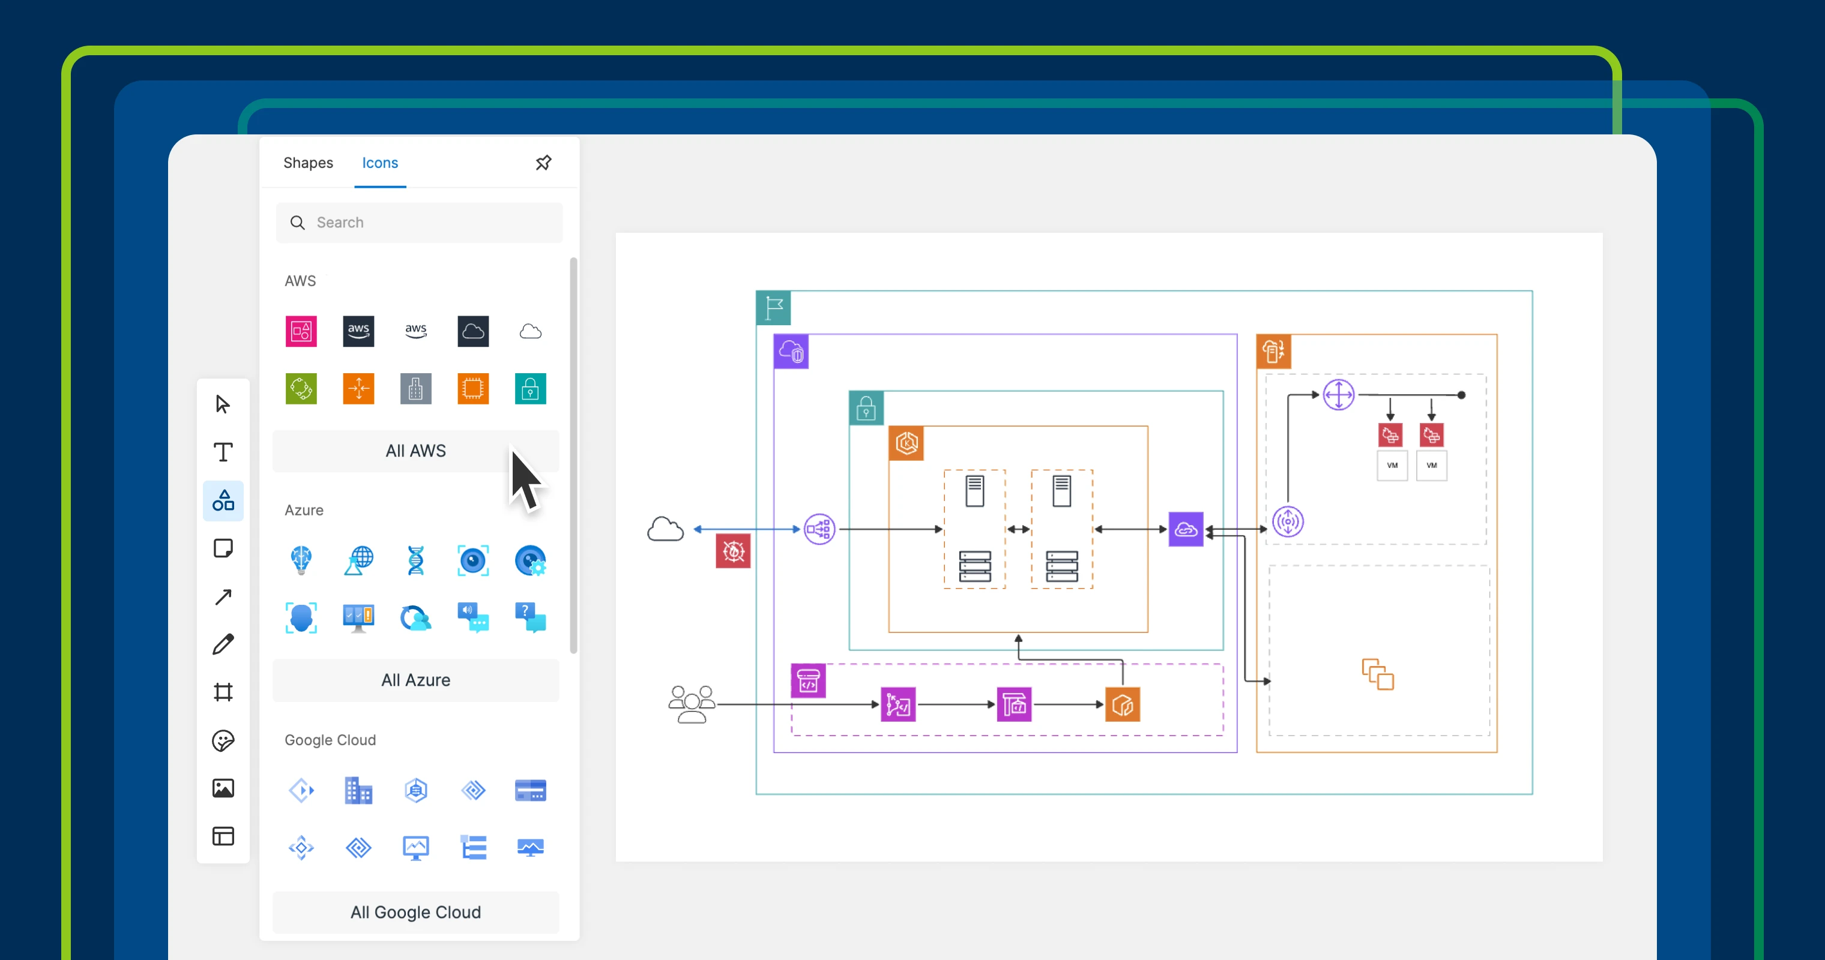1825x960 pixels.
Task: Pick the dark AWS logo icon
Action: 358,331
